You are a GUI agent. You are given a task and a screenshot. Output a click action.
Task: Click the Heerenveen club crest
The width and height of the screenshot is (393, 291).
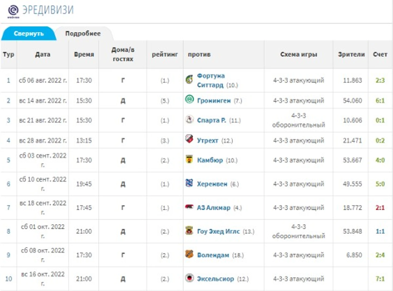tap(190, 183)
